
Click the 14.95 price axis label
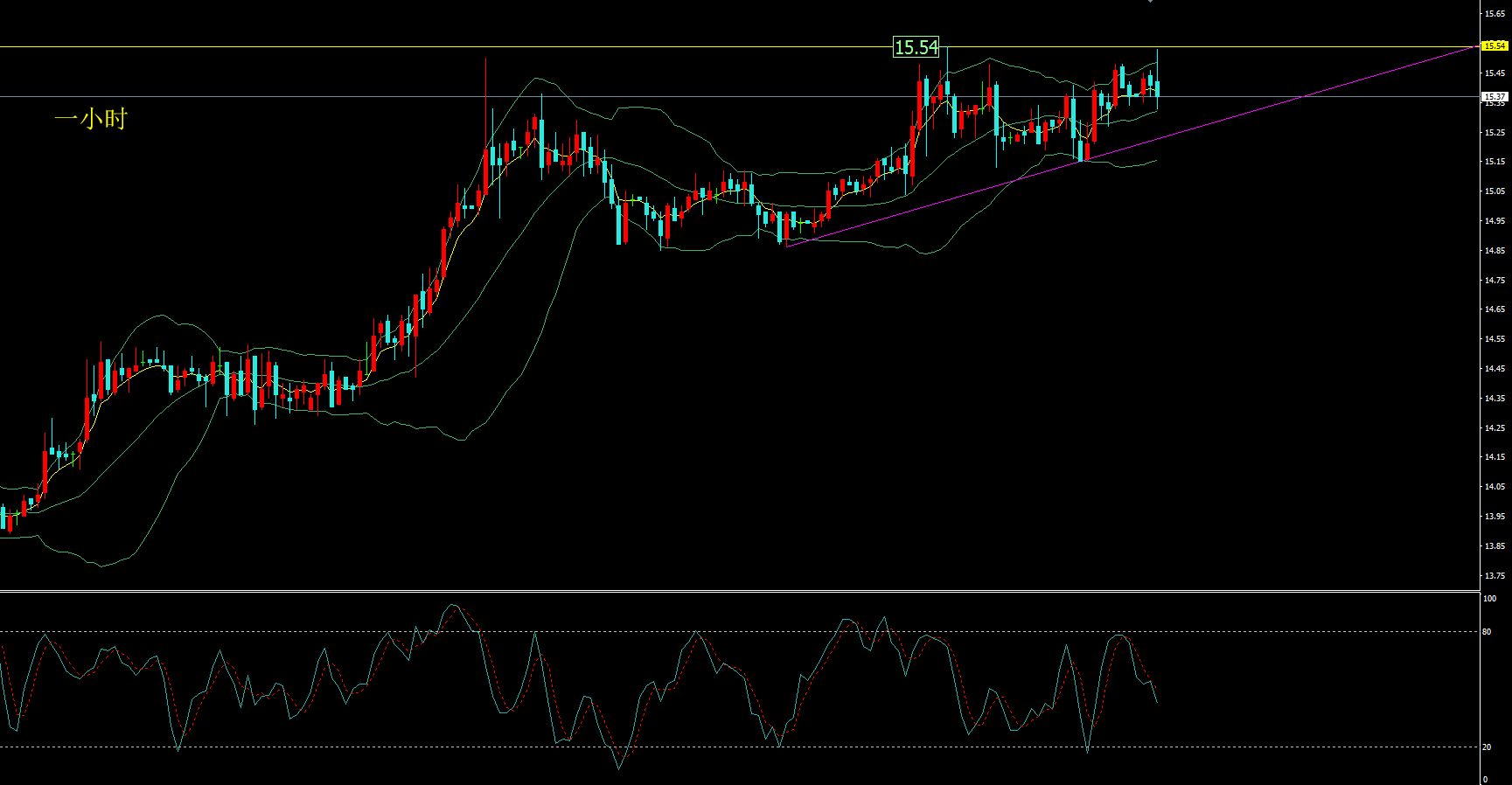click(1495, 221)
